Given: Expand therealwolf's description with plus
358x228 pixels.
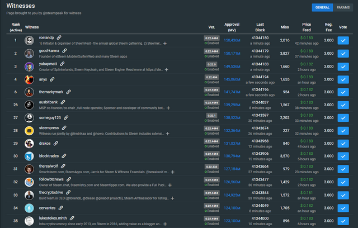Looking at the screenshot, I should pyautogui.click(x=173, y=172).
